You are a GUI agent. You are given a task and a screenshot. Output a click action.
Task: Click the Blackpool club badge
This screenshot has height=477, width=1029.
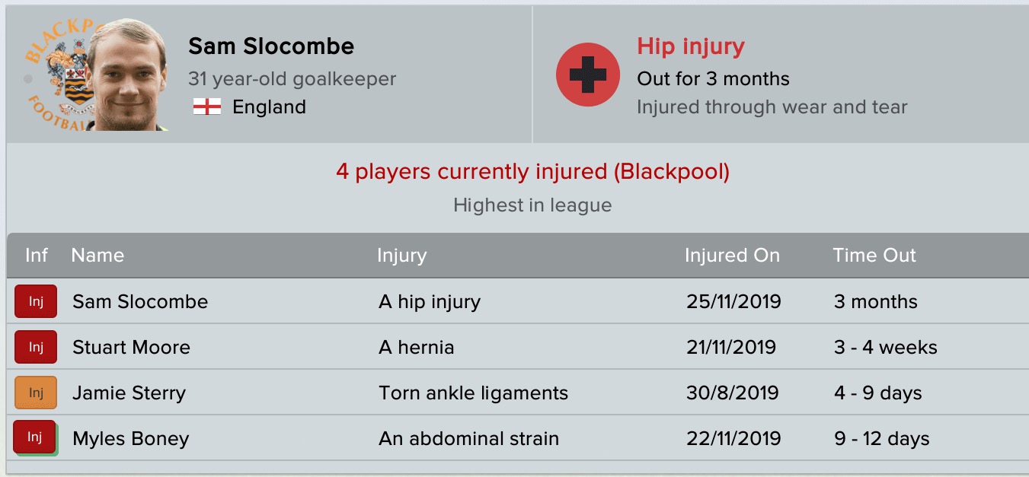pos(57,76)
